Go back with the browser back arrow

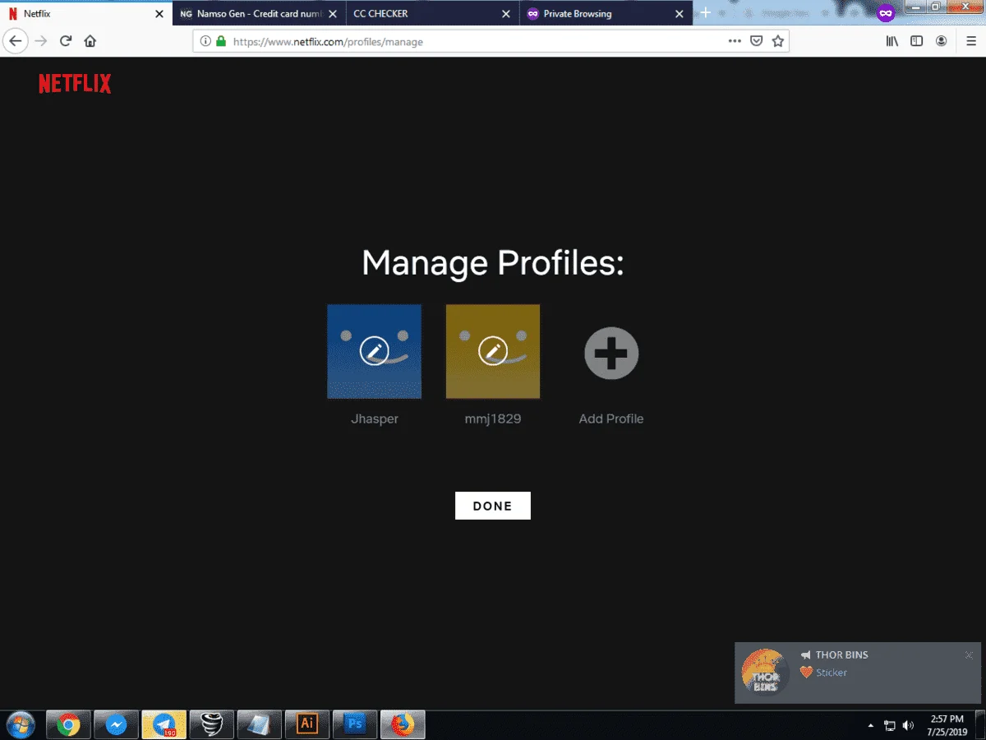(15, 41)
